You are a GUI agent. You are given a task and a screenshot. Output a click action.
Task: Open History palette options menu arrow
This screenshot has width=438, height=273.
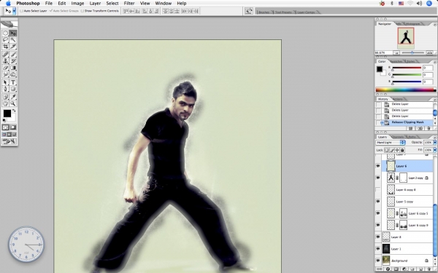pyautogui.click(x=434, y=99)
